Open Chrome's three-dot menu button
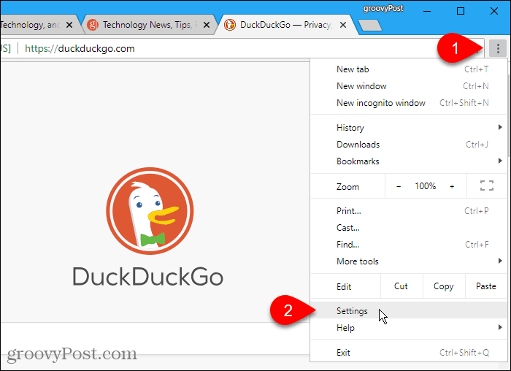 pos(498,49)
